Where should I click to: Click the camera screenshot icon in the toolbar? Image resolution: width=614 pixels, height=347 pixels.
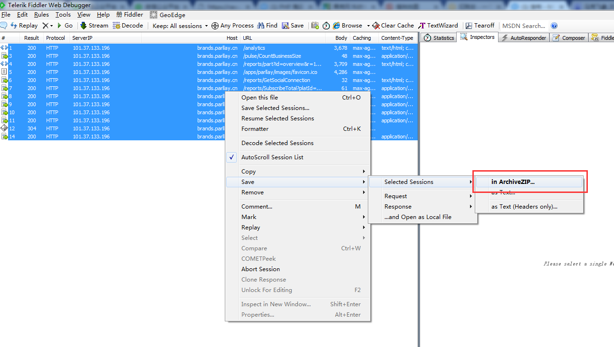click(x=315, y=26)
